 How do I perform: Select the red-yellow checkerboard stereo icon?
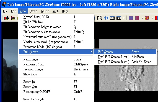click(147, 18)
